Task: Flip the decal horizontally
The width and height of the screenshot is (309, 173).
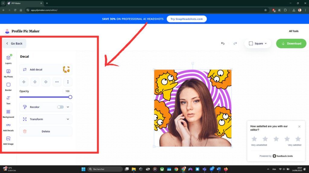Action: 57,82
